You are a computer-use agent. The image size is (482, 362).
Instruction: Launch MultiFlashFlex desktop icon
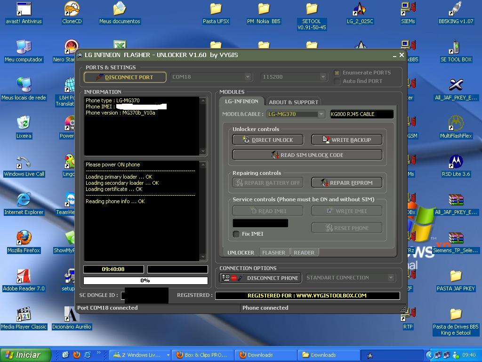click(456, 127)
